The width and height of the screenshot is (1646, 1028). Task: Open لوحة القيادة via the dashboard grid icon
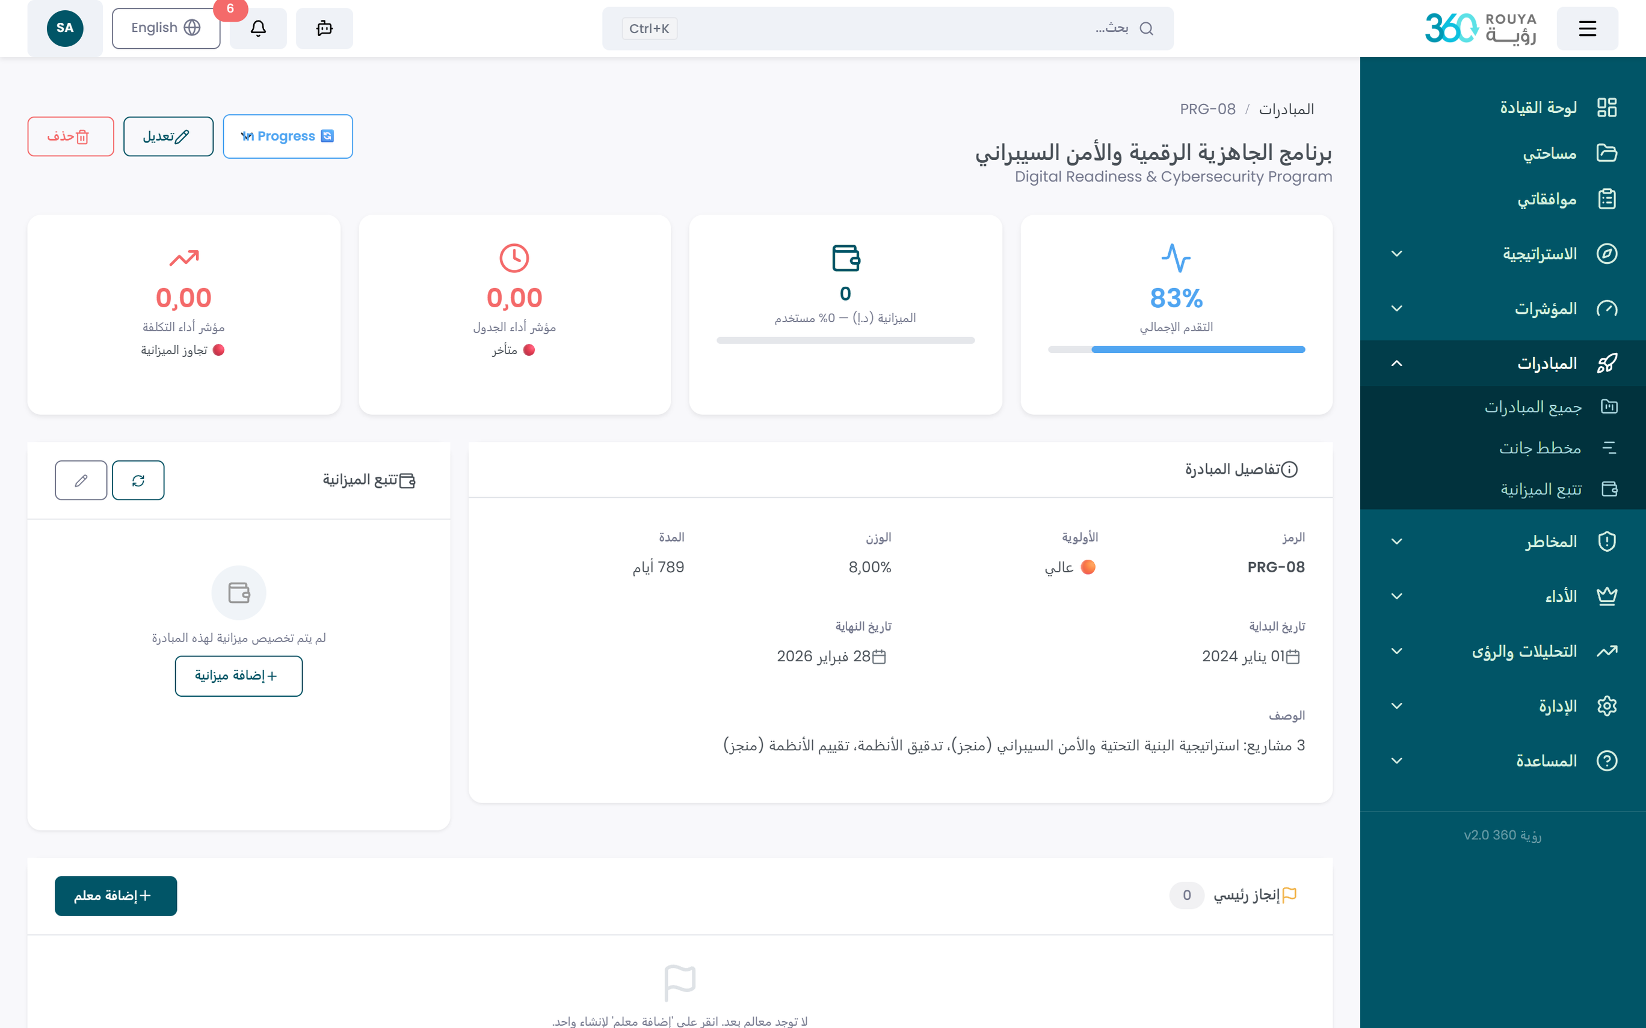click(x=1607, y=107)
